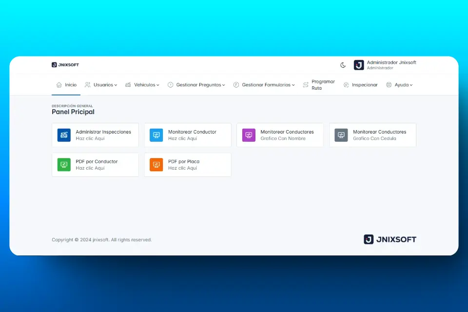Click Haz clic Aqui under Administrar Inspecciones
468x312 pixels.
[91, 138]
